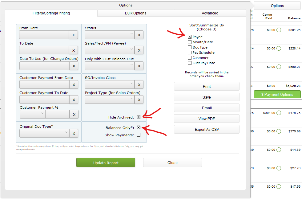
Task: Clear the From Date field with X
Action: (x=73, y=35)
